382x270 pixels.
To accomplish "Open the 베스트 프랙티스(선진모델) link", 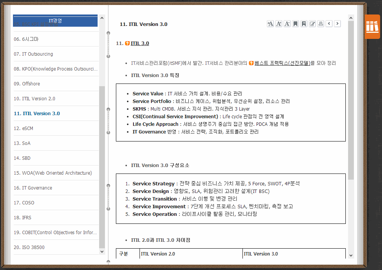I will click(282, 63).
